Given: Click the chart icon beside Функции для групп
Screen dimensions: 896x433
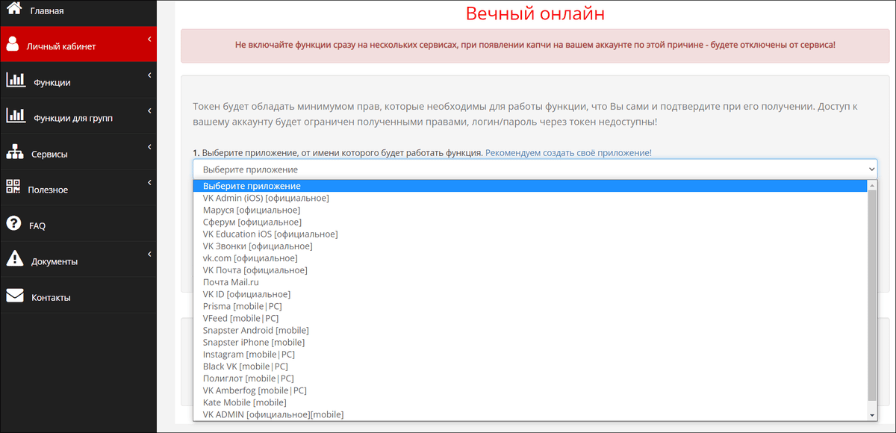Looking at the screenshot, I should click(x=16, y=116).
